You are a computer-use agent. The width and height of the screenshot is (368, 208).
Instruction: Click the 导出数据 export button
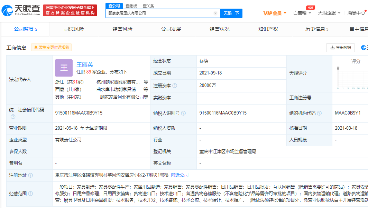coord(341,48)
